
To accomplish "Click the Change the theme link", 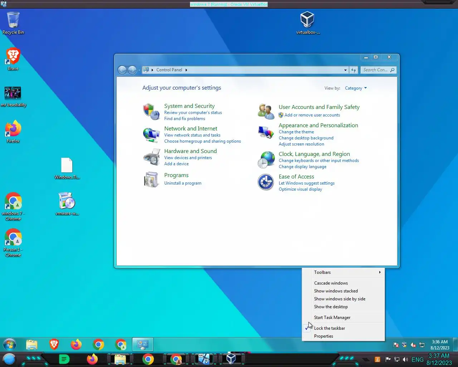I will (296, 132).
